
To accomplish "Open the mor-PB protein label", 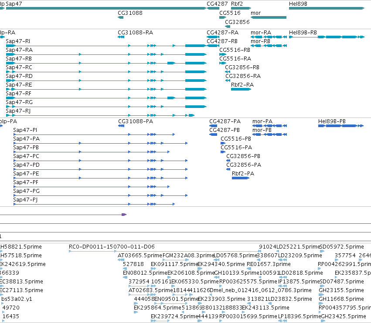I will click(x=262, y=130).
